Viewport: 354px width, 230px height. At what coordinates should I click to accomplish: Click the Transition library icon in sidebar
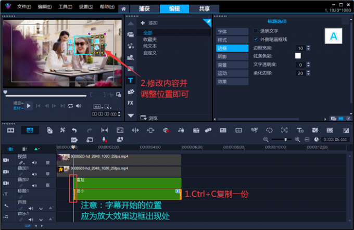131,69
